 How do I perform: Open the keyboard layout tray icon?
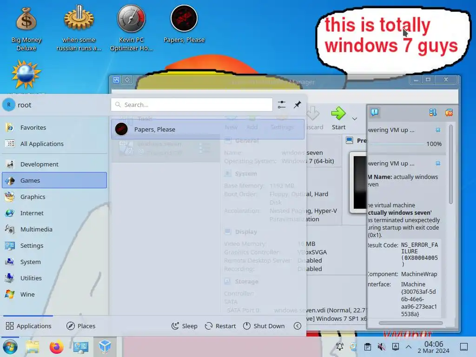[x=395, y=347]
